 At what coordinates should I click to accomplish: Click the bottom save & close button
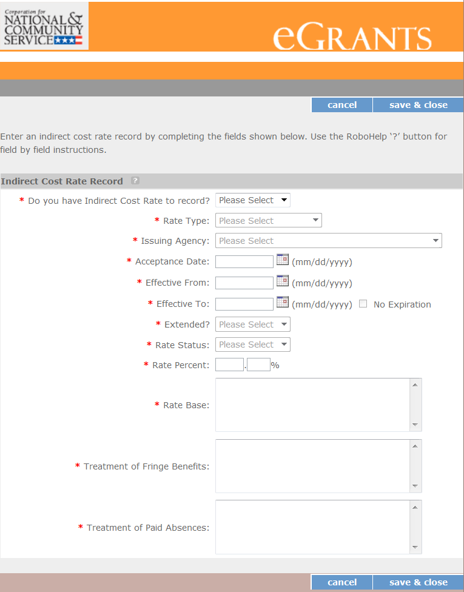click(419, 582)
